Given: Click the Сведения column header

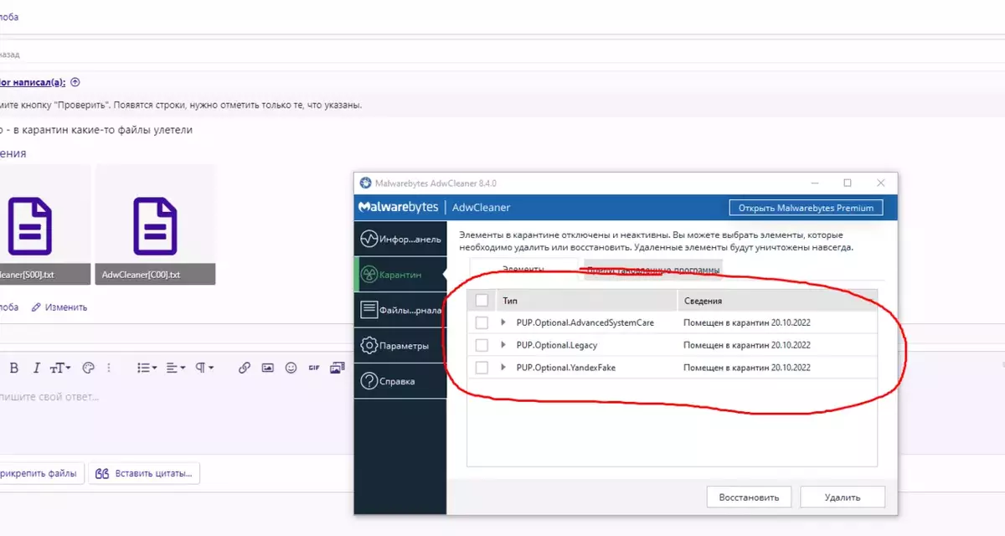Looking at the screenshot, I should [777, 301].
